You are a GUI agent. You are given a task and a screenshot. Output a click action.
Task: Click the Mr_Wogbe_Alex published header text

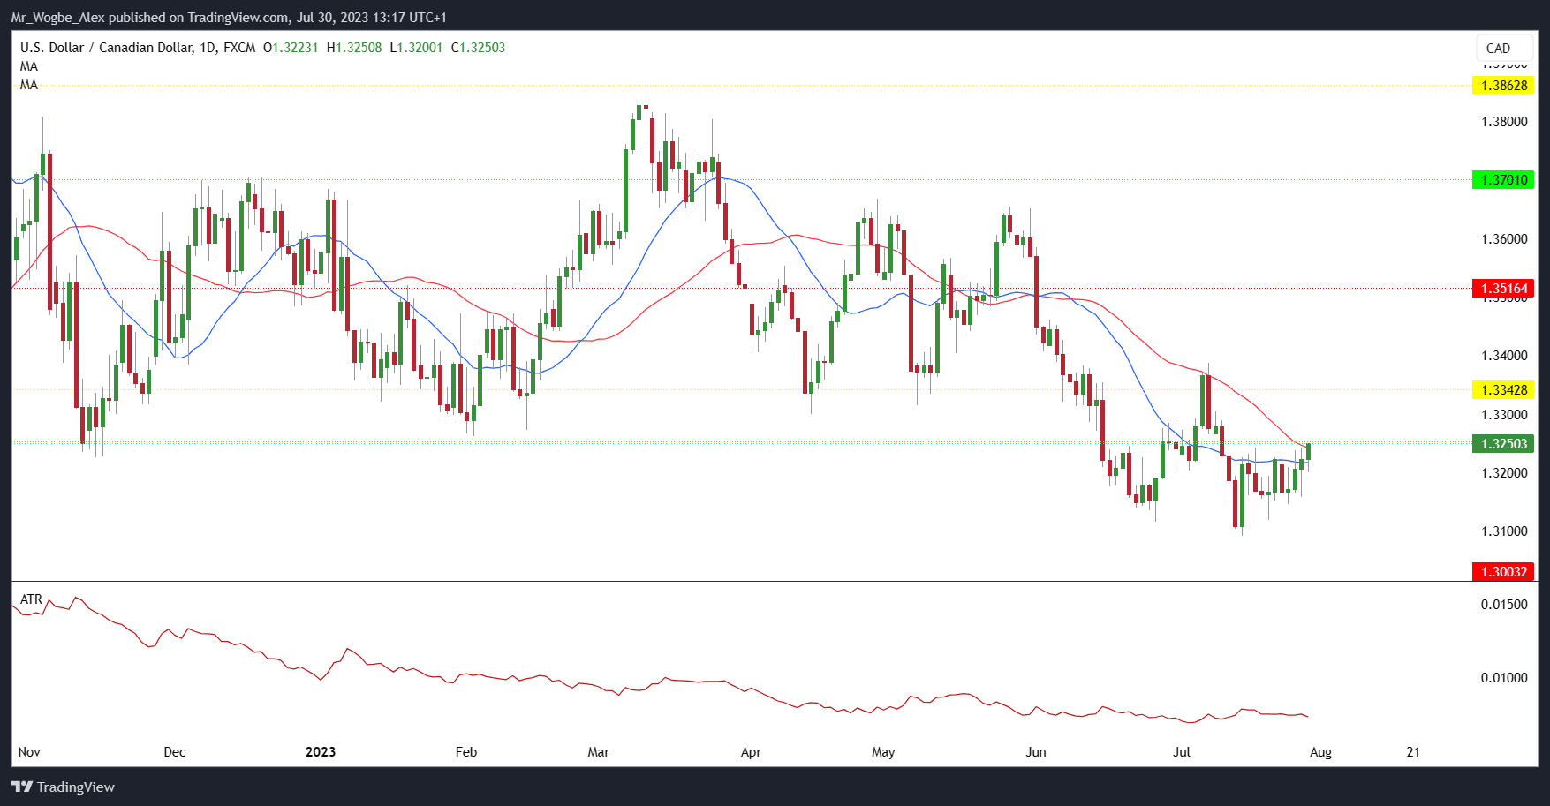tap(229, 18)
